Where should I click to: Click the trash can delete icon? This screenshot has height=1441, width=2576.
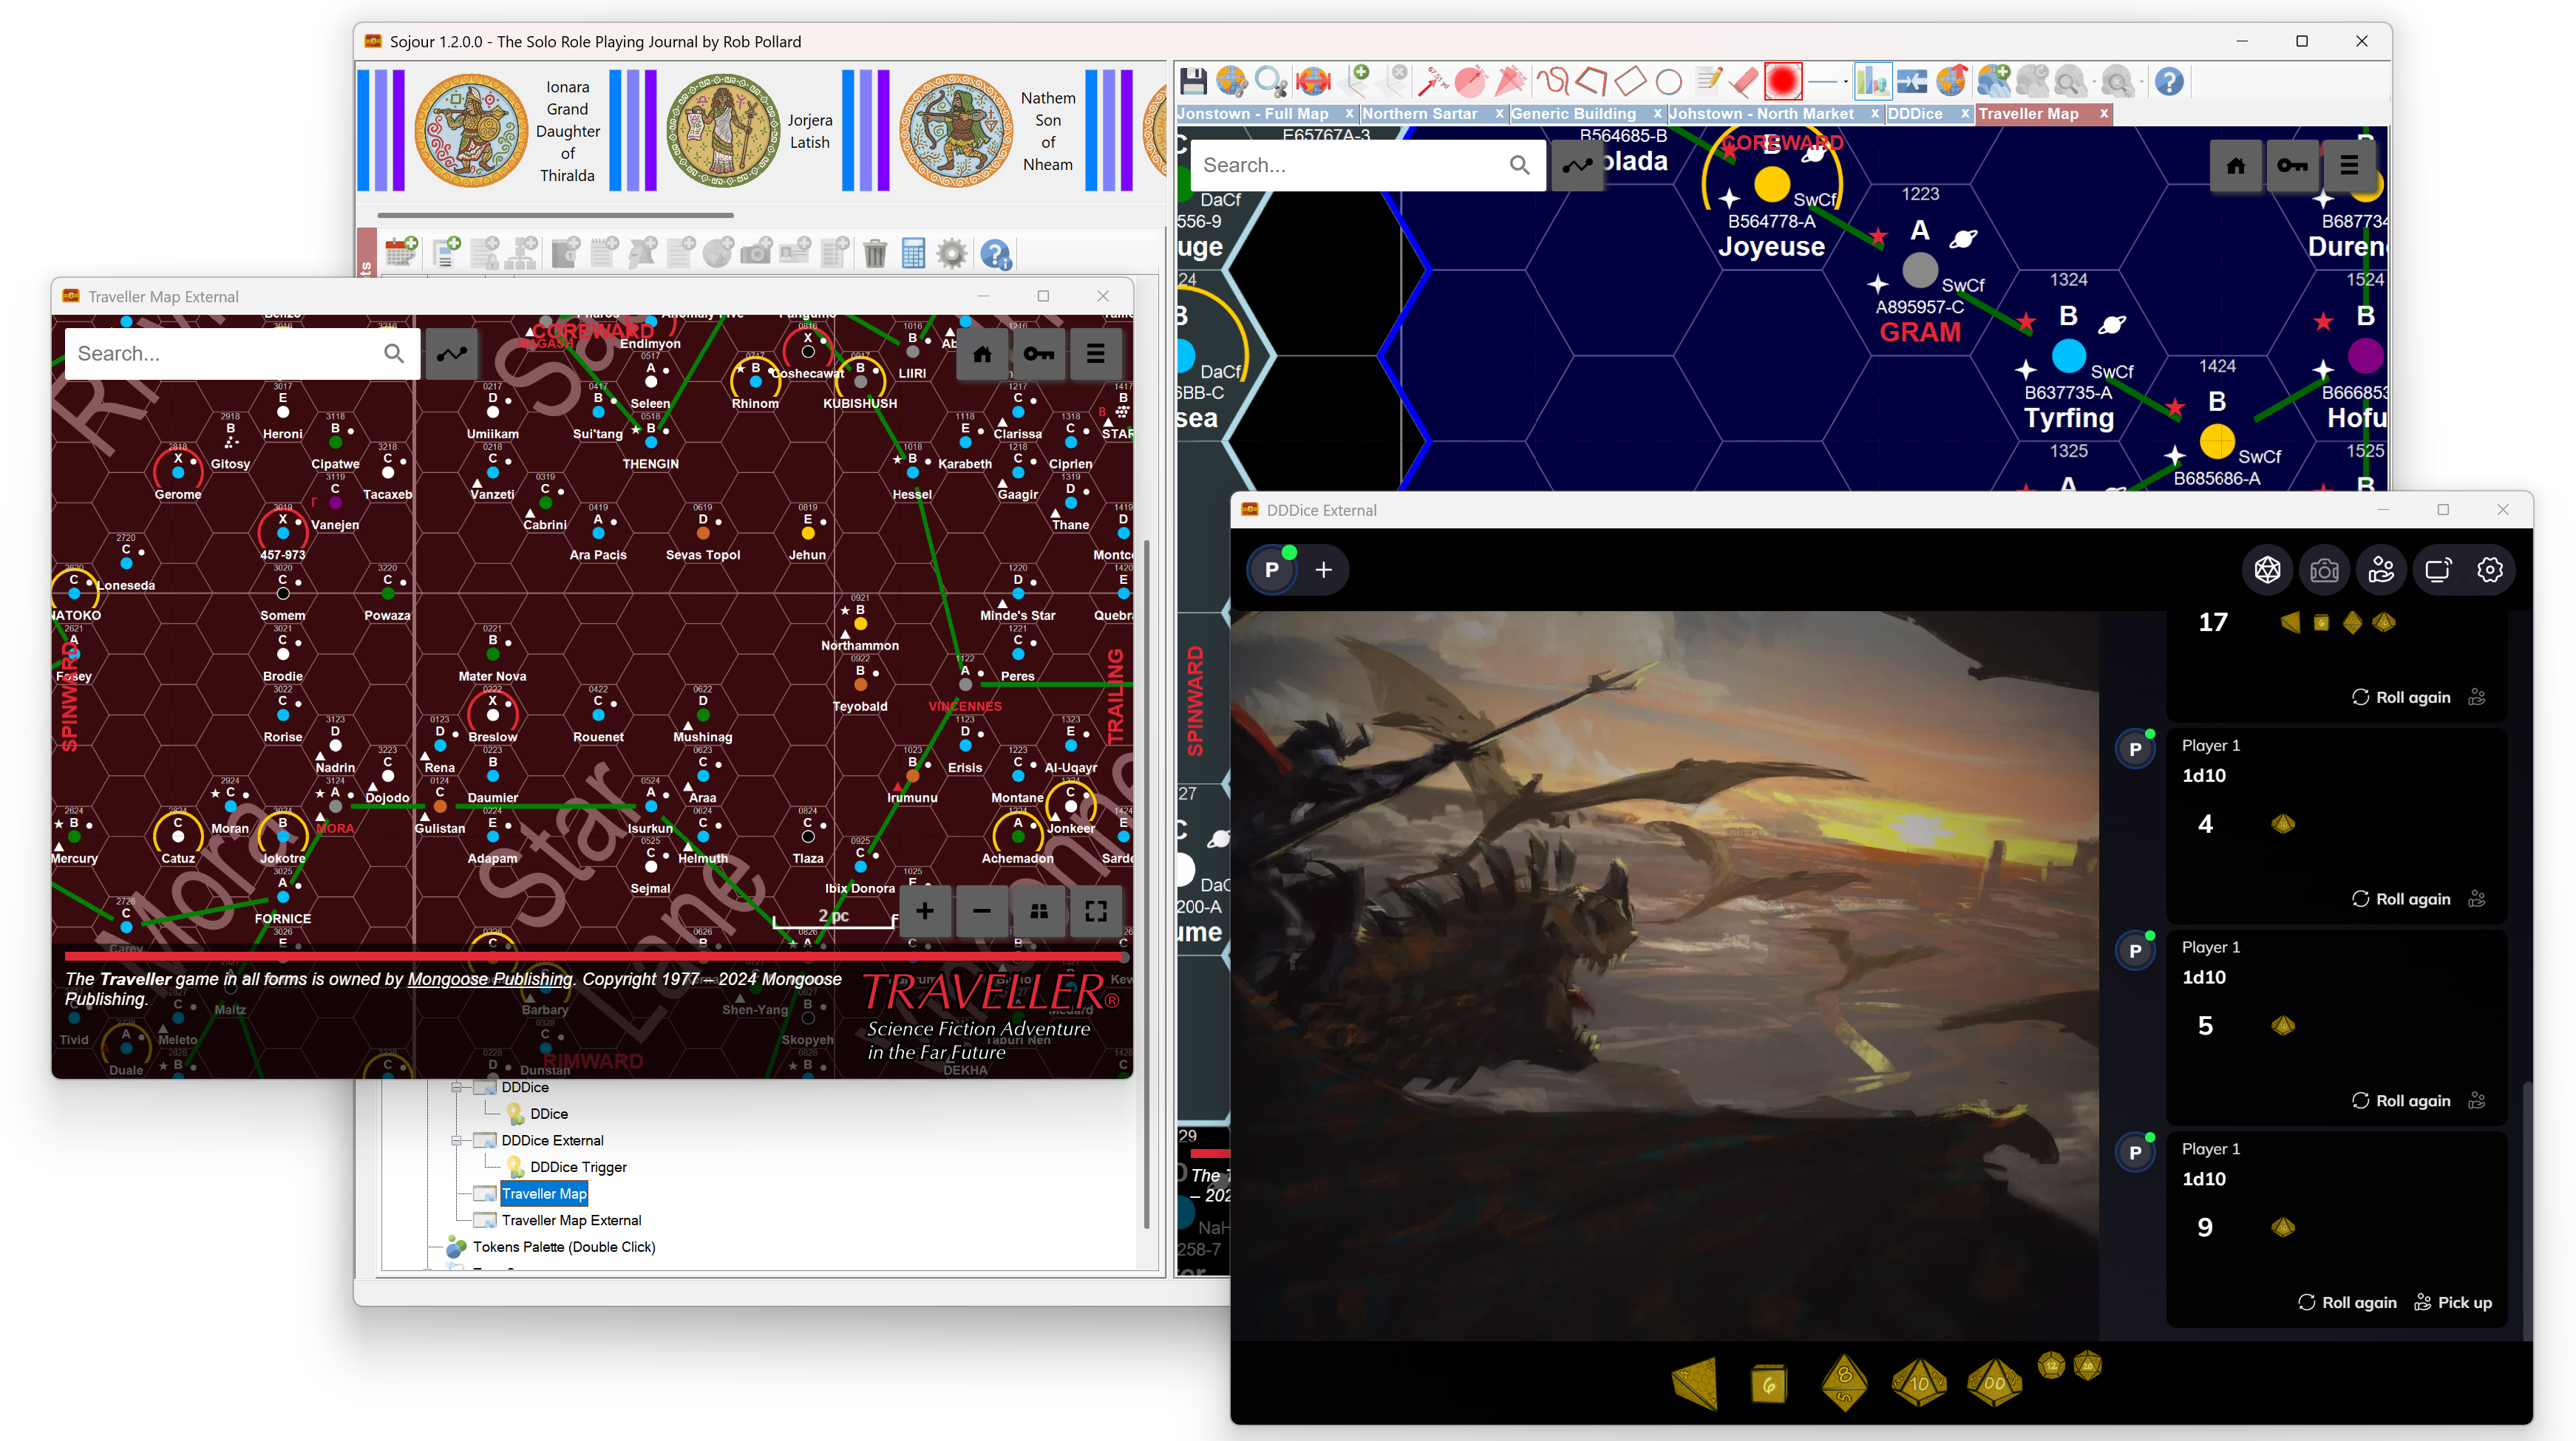875,254
